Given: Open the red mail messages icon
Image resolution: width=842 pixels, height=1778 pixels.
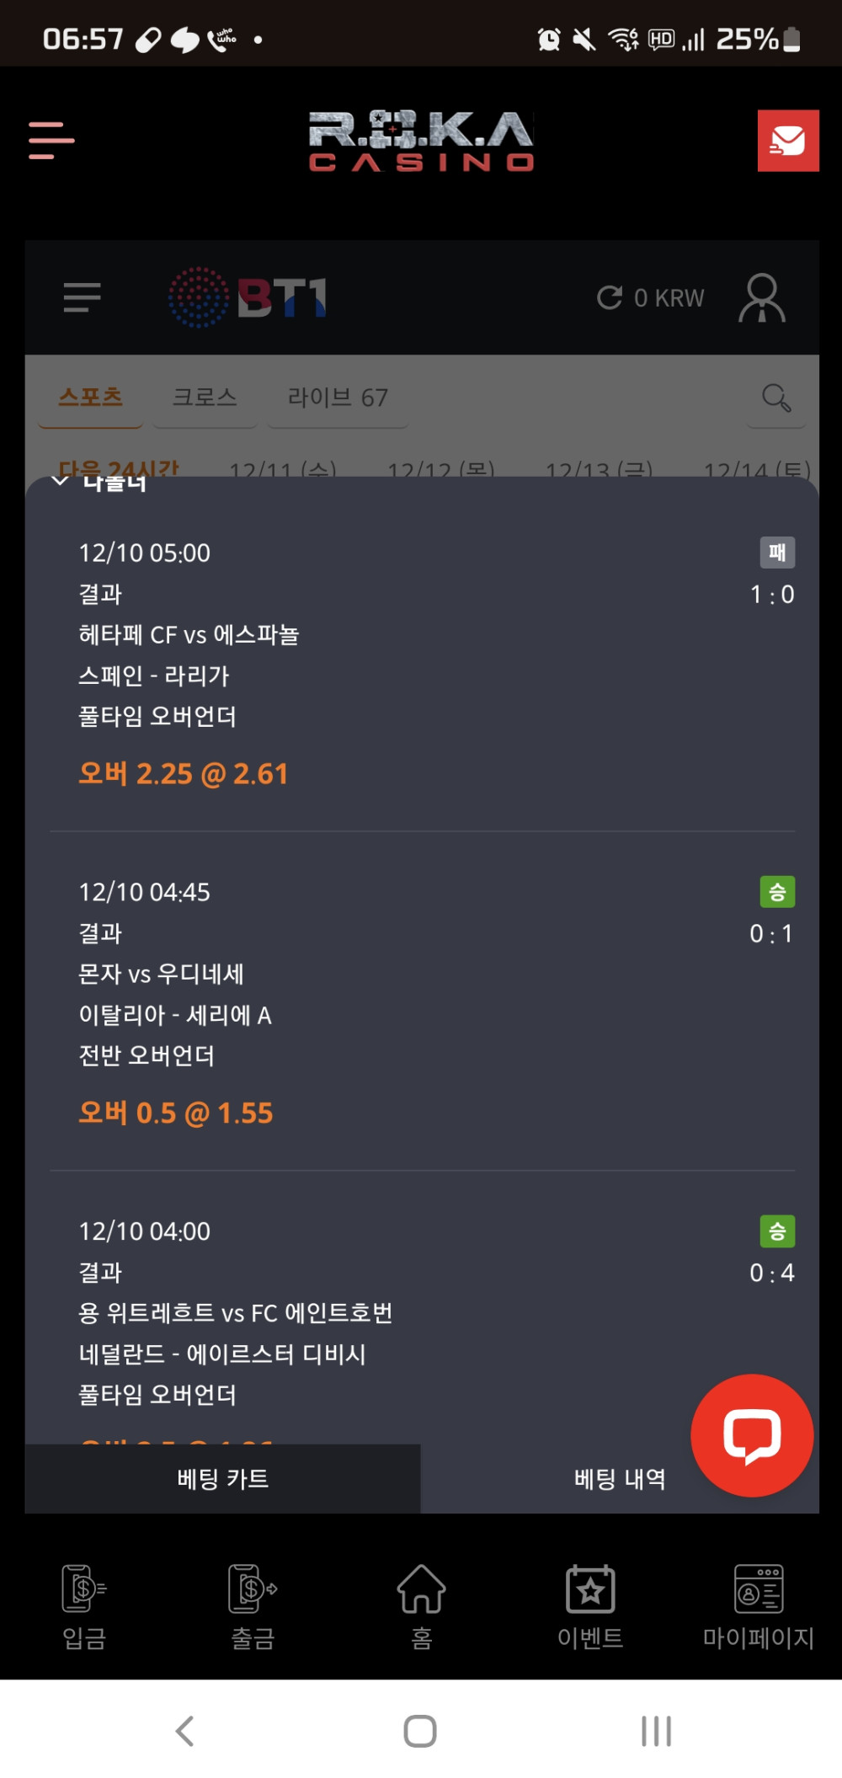Looking at the screenshot, I should coord(787,141).
